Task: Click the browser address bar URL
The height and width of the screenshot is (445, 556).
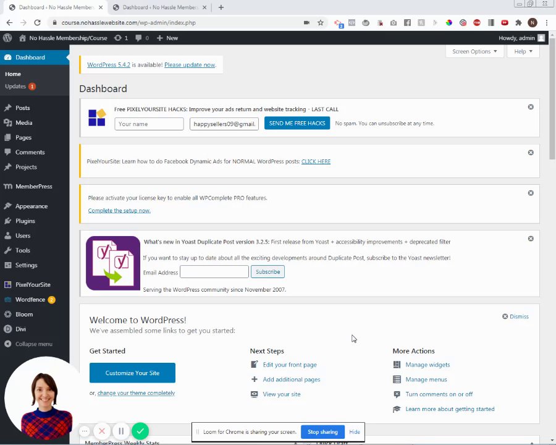Action: (128, 23)
